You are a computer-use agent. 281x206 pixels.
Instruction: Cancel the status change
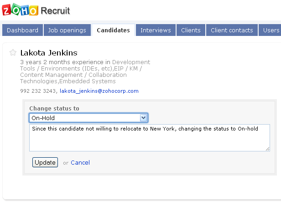pos(80,162)
